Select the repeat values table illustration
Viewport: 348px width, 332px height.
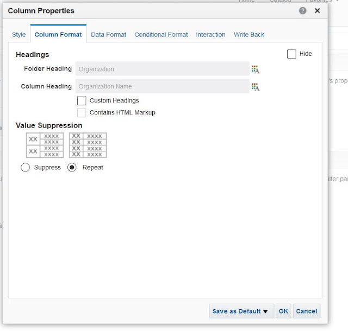pos(88,145)
